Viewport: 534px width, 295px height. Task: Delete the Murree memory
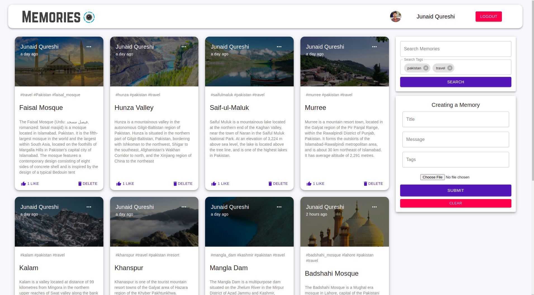tap(373, 184)
